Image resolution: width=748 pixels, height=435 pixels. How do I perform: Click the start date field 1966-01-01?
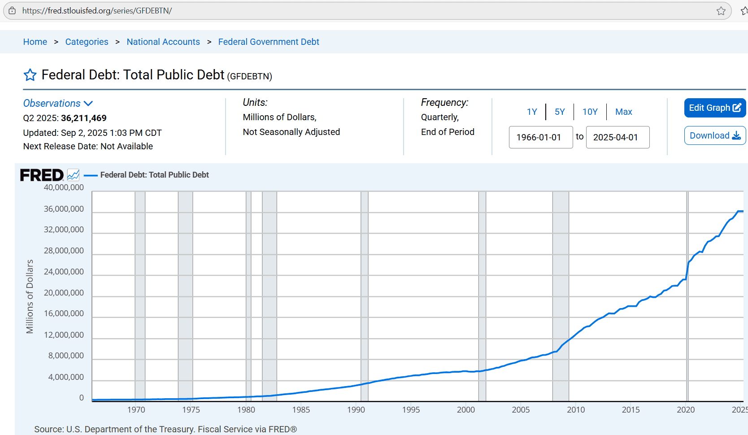(x=540, y=137)
